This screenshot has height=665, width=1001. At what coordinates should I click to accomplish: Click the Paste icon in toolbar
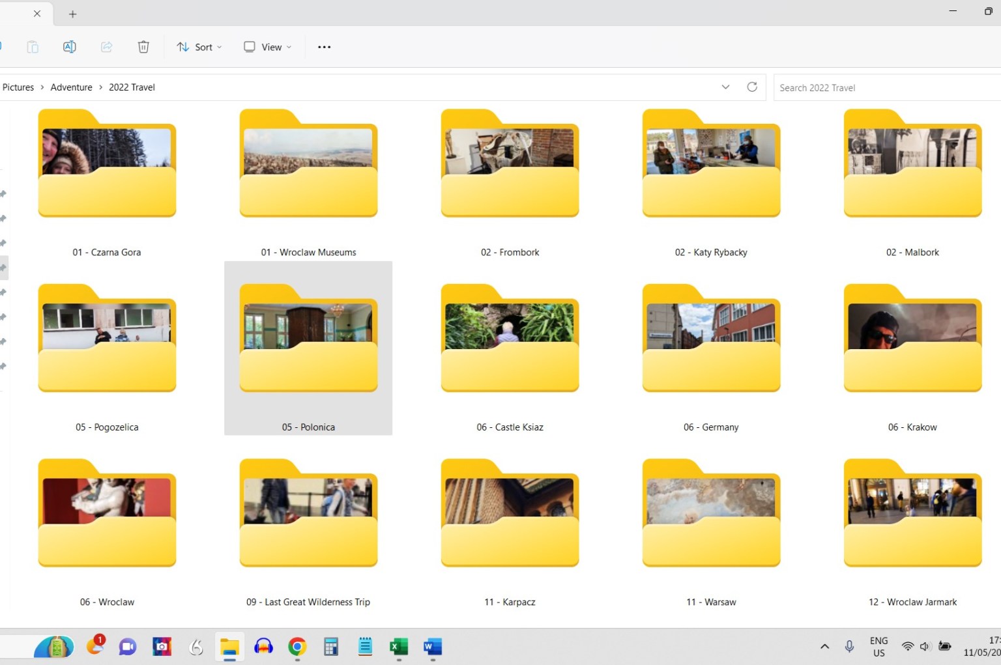click(33, 47)
